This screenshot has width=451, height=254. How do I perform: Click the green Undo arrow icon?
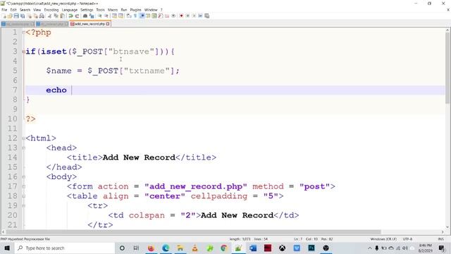click(x=70, y=16)
